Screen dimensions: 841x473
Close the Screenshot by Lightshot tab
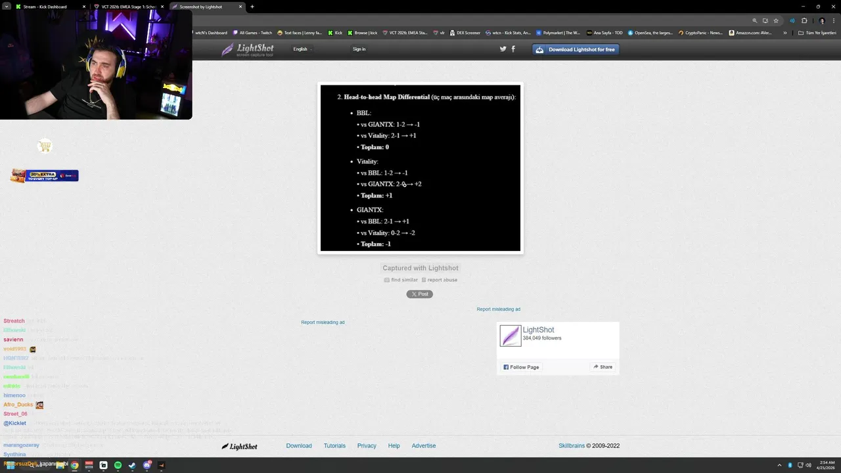coord(240,7)
